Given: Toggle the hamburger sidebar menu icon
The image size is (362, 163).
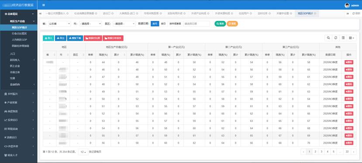Looking at the screenshot, I should click(44, 5).
